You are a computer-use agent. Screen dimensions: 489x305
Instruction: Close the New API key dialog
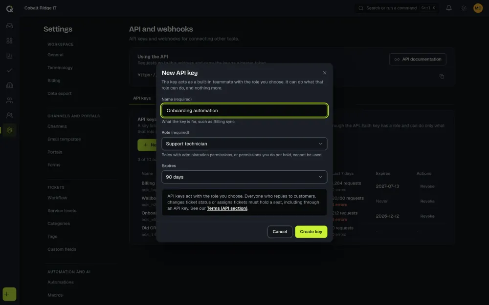(324, 73)
